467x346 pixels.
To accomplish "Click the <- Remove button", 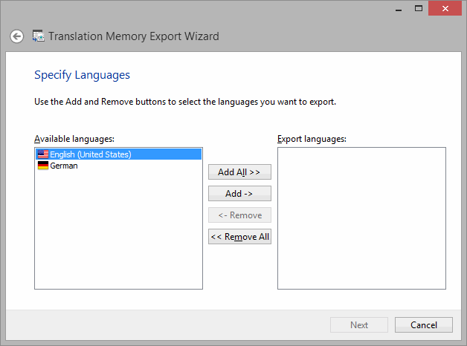I will (239, 215).
